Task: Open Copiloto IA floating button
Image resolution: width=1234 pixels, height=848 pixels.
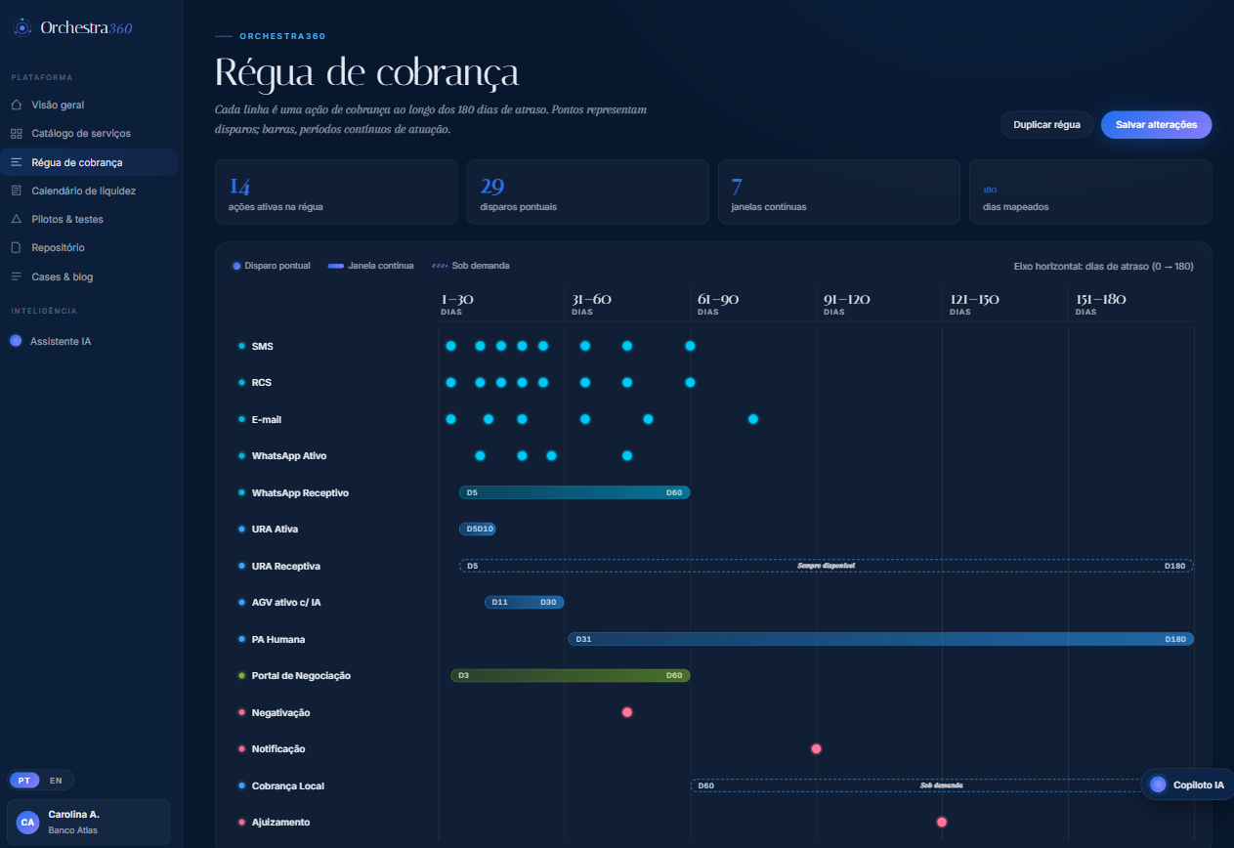Action: 1187,784
